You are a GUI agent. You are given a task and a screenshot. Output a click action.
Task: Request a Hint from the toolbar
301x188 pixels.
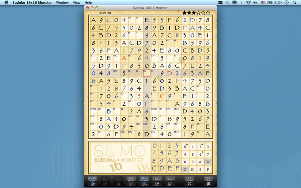point(157,181)
